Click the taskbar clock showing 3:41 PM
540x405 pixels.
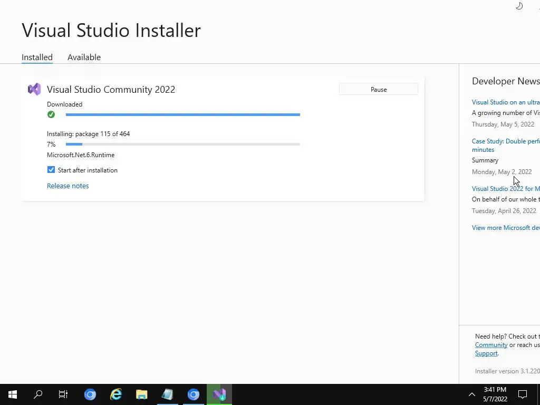[x=495, y=394]
